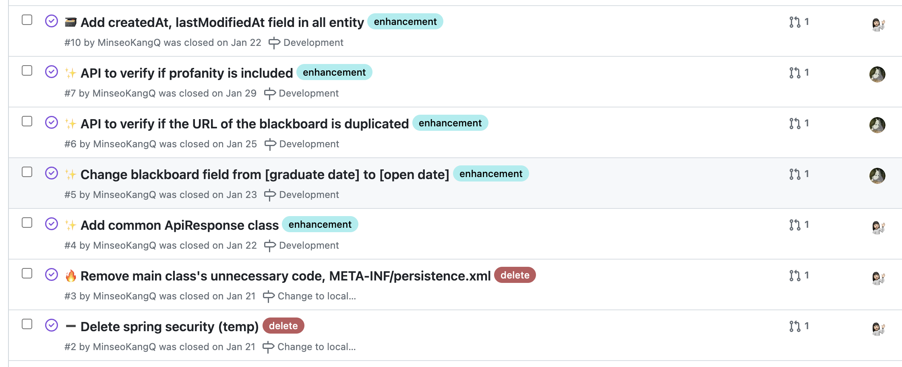
Task: Click closed status icon on issue #3
Action: [x=52, y=274]
